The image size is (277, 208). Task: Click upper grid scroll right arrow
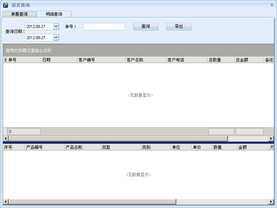[x=271, y=138]
